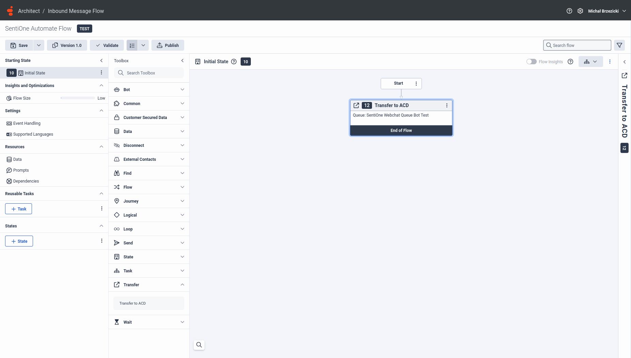The height and width of the screenshot is (358, 631).
Task: Collapse the Reusable Tasks section
Action: tap(101, 193)
